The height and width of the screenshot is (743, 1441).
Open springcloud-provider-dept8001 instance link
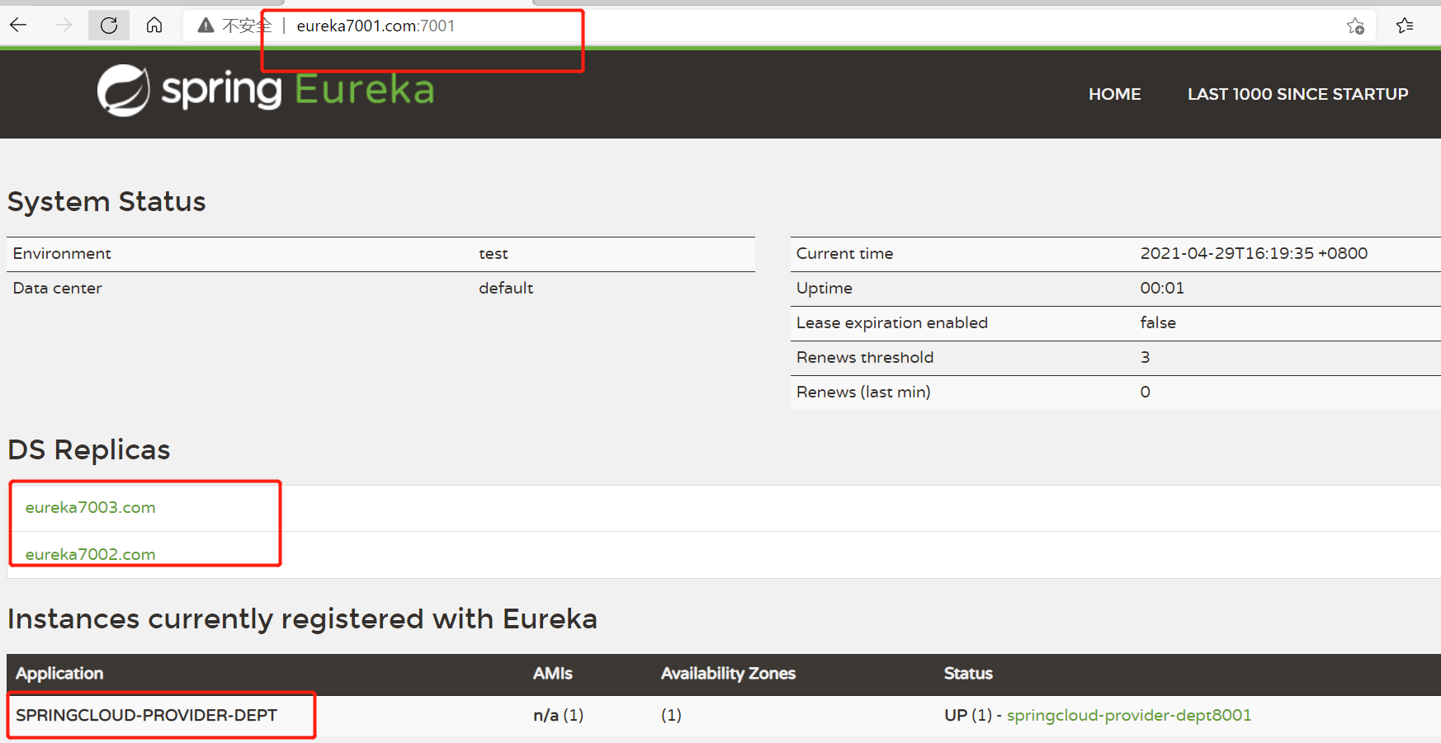1129,715
